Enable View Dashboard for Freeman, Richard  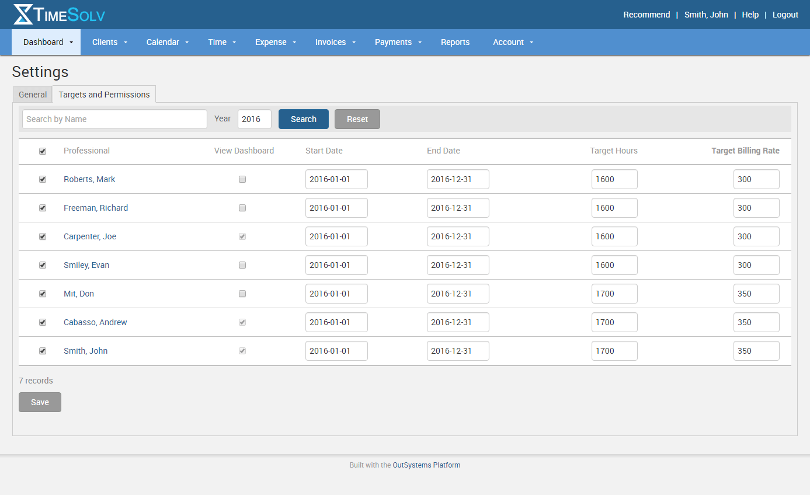click(x=242, y=208)
